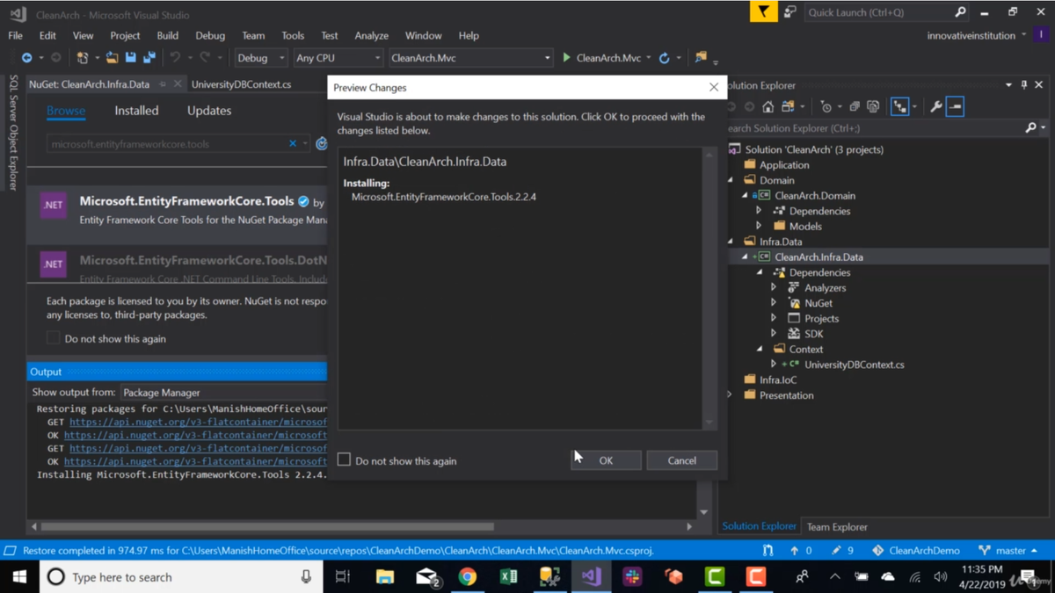This screenshot has height=593, width=1055.
Task: Open 'Show output from' Package Manager dropdown
Action: [223, 393]
